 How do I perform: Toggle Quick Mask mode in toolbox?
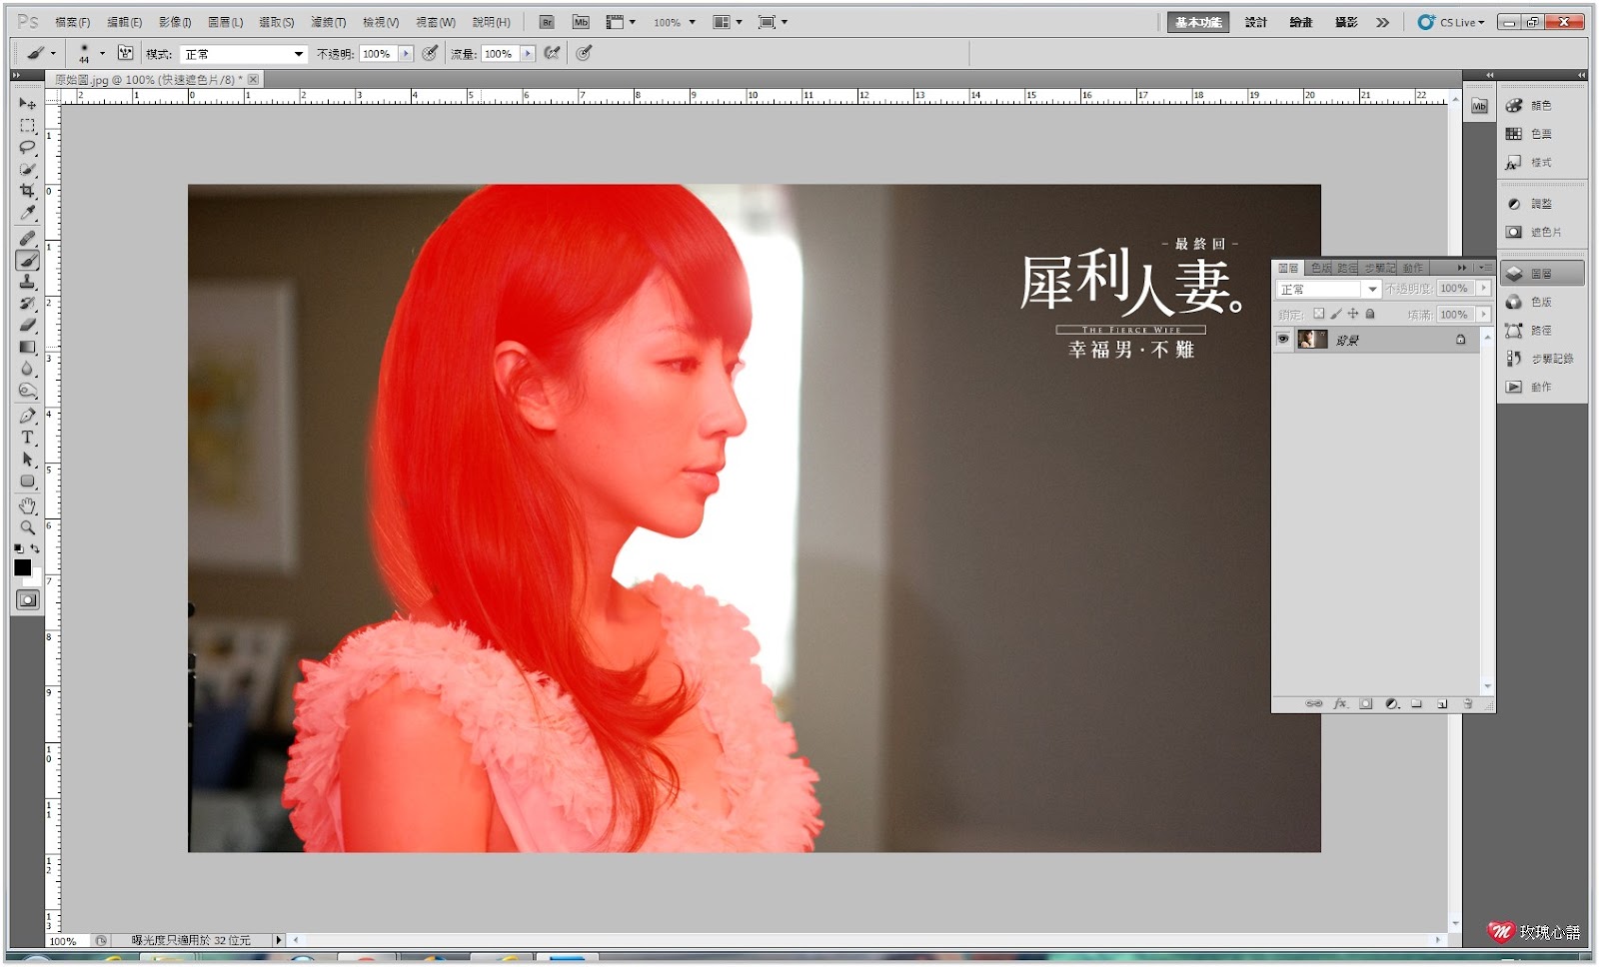tap(27, 600)
